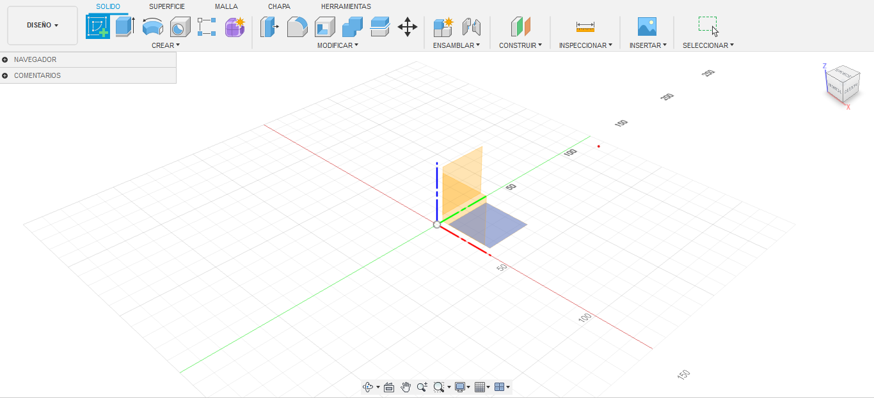This screenshot has width=874, height=398.
Task: Click the Display Settings monitor icon
Action: 459,387
